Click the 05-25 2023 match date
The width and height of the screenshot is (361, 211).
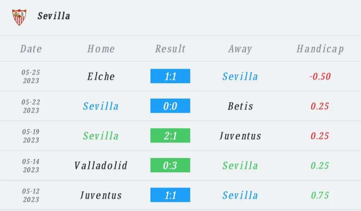pyautogui.click(x=31, y=76)
